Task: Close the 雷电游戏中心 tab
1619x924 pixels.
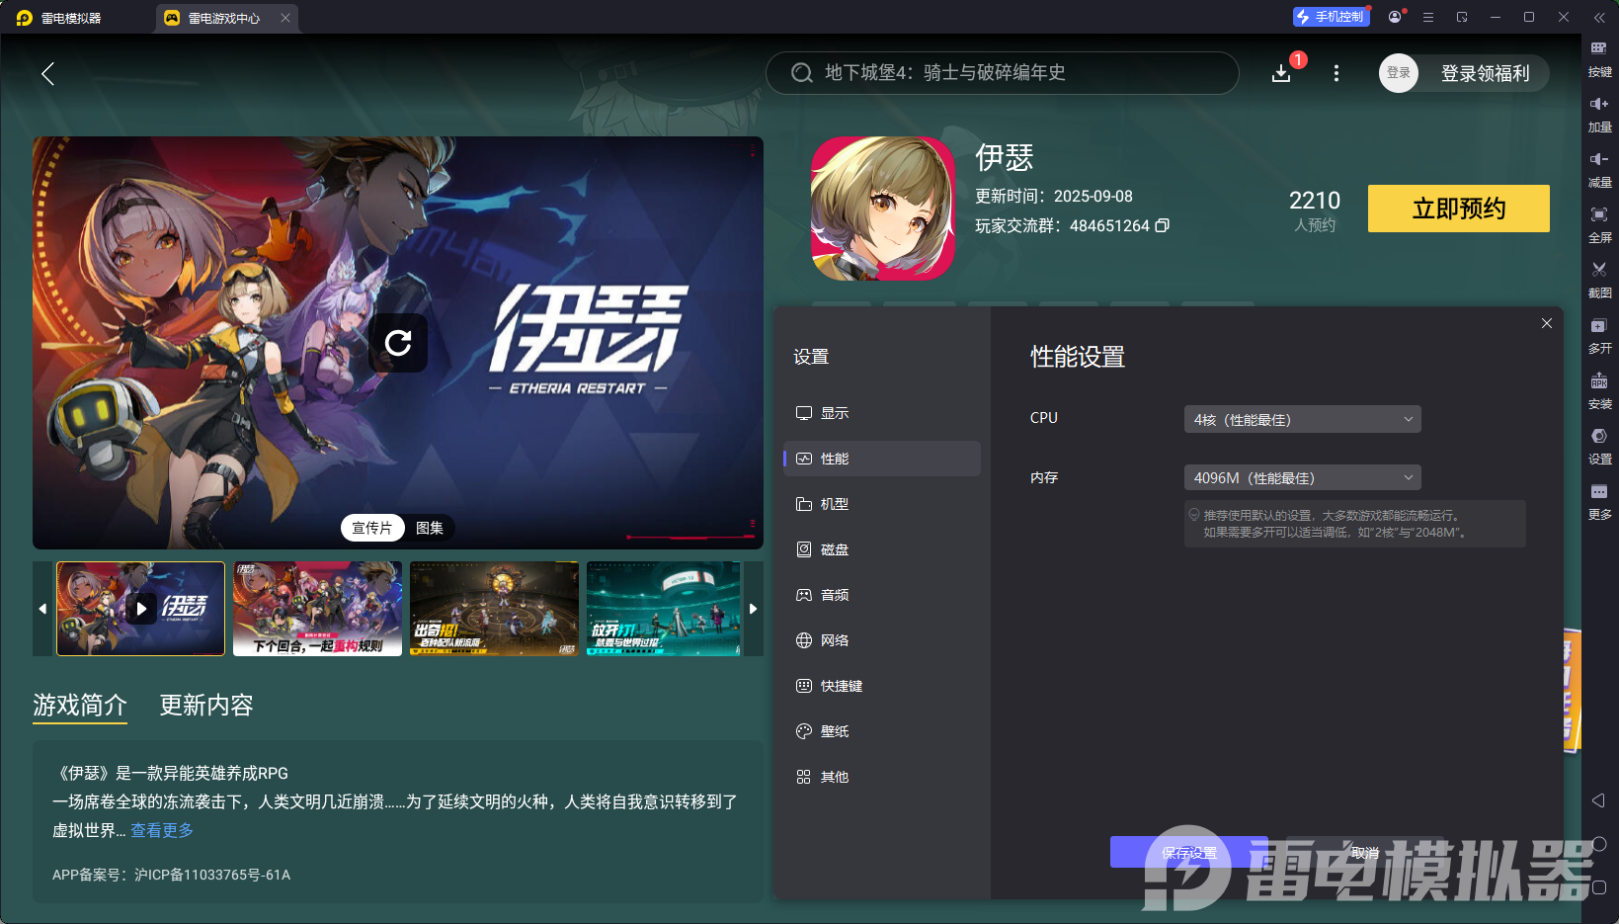Action: coord(285,18)
